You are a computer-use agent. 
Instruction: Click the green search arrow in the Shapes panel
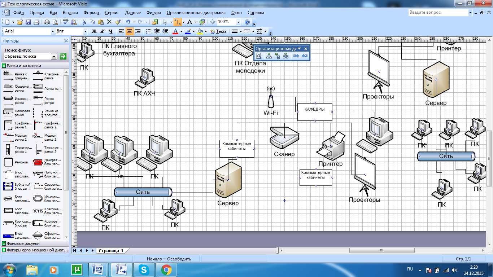point(63,56)
